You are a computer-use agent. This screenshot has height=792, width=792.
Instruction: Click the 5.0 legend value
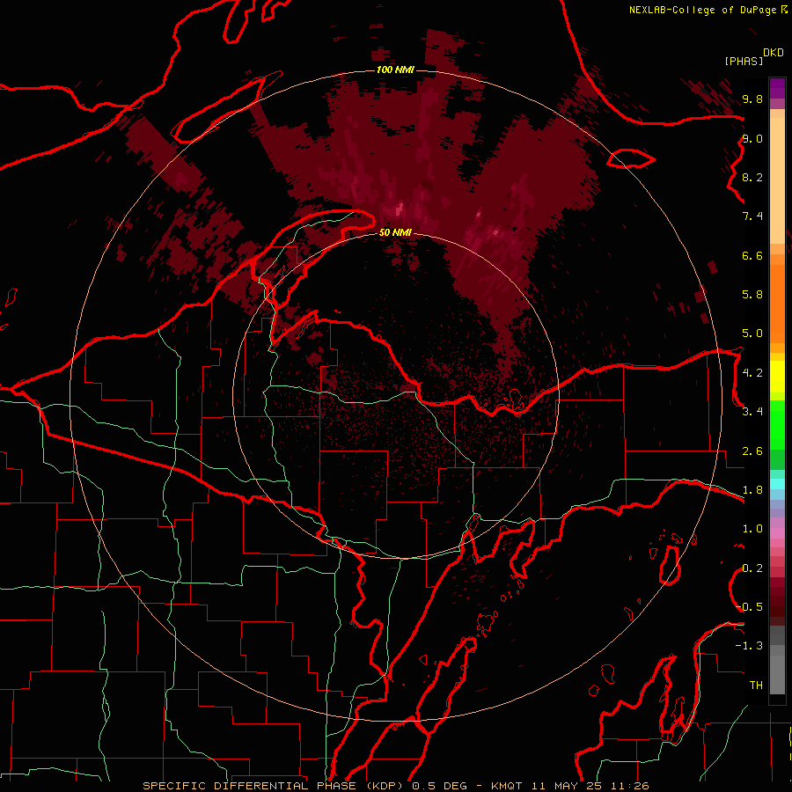752,334
